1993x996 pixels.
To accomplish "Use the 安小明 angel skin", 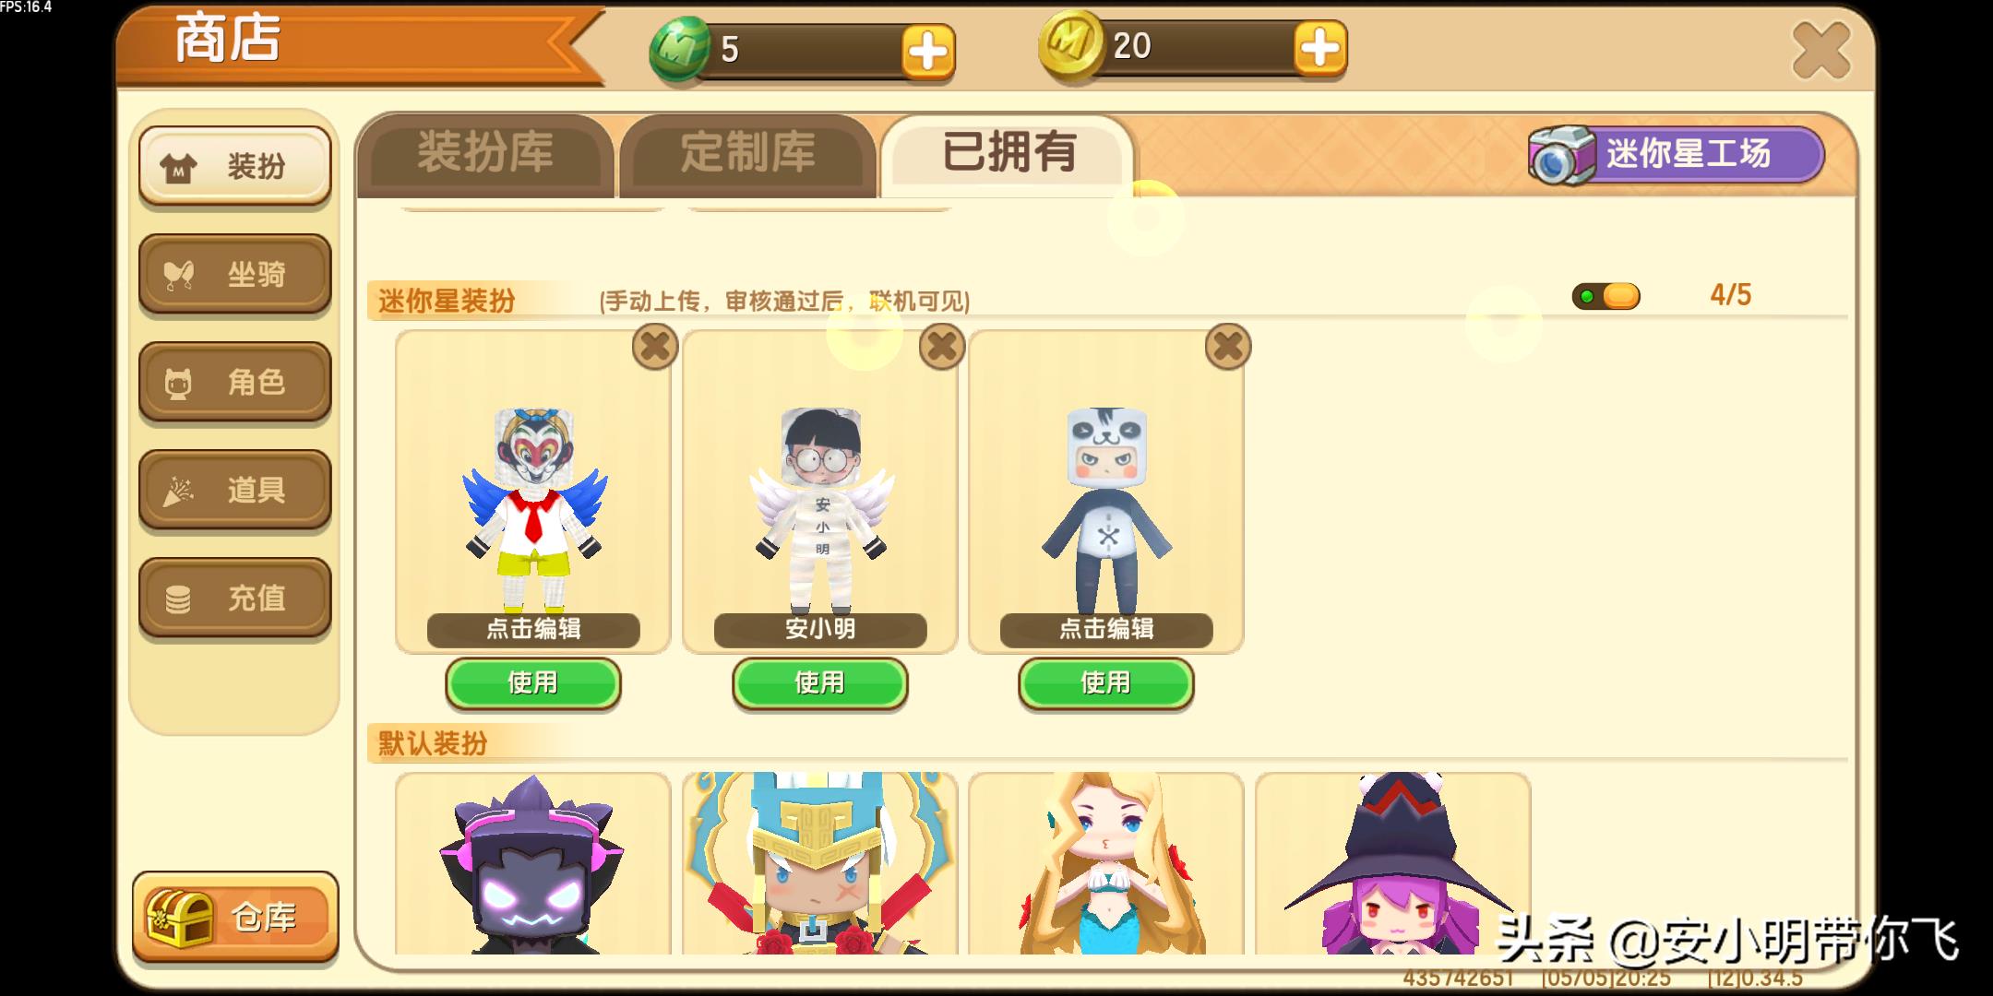I will [x=820, y=683].
